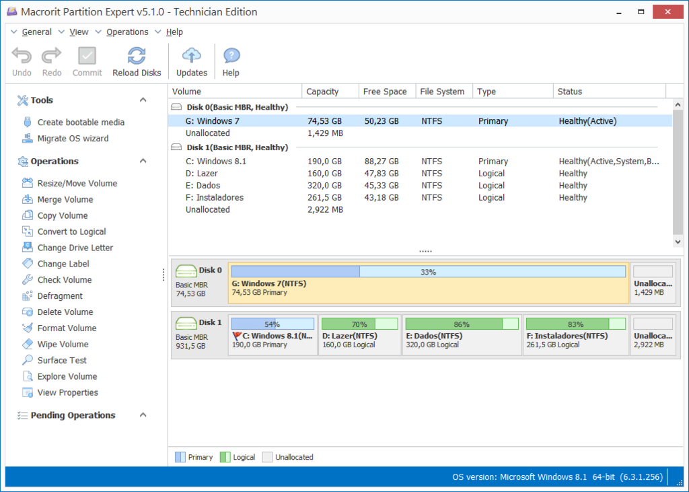Click the Merge Volume icon

(28, 199)
